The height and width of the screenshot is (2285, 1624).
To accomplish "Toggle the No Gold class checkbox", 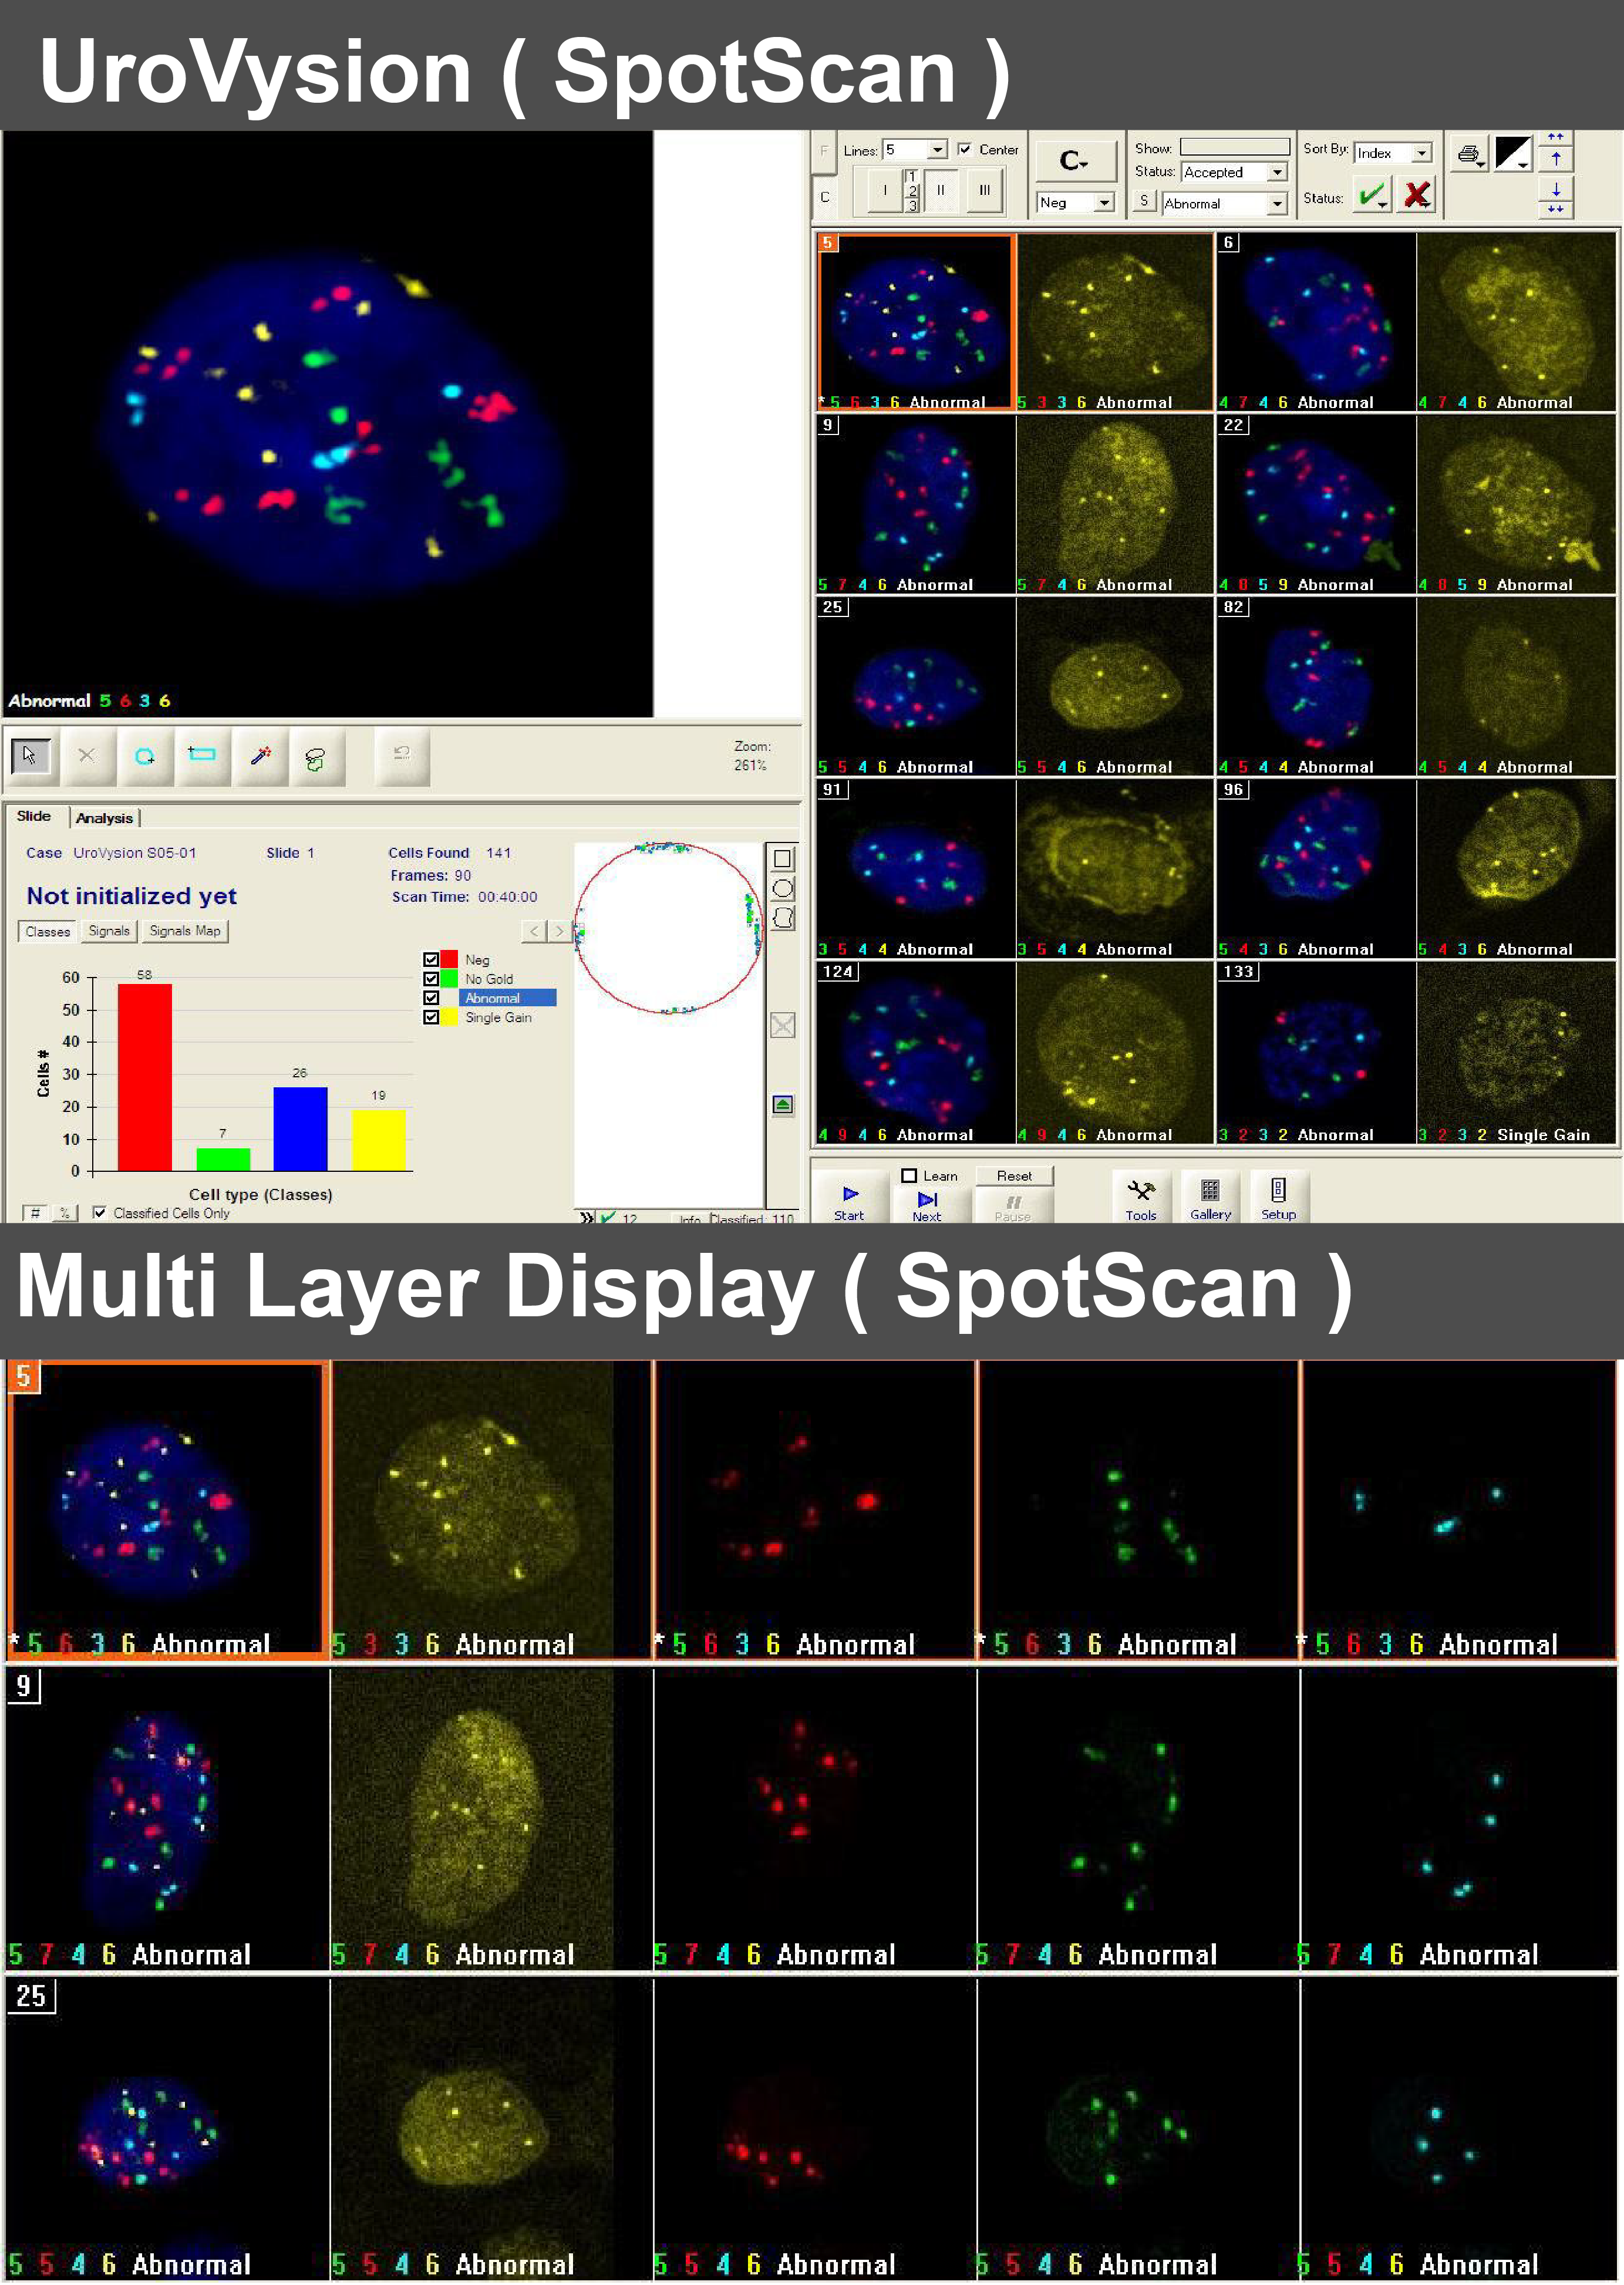I will pos(431,978).
